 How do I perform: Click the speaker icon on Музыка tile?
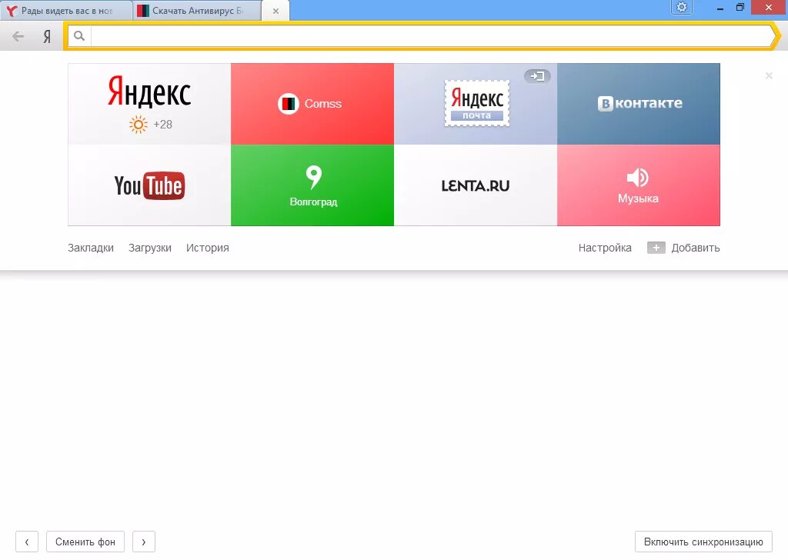(638, 177)
